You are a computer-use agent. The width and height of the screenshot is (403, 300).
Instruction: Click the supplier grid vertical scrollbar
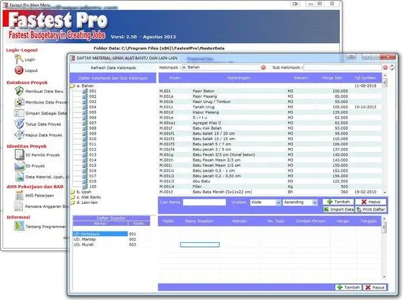coord(384,248)
